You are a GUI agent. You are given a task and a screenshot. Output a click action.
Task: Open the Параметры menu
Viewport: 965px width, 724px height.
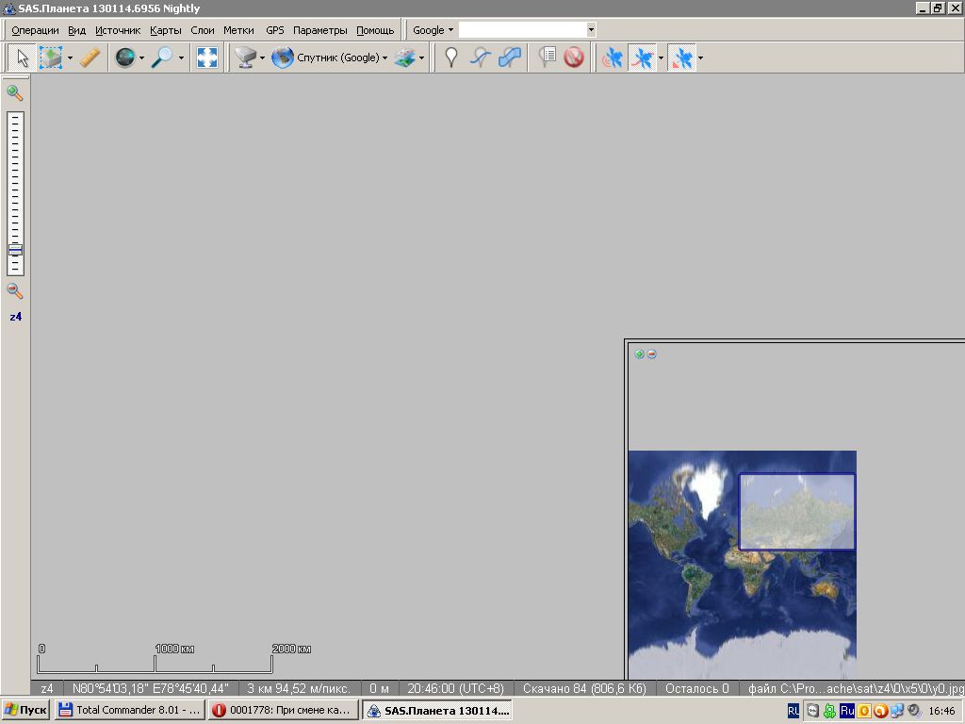pyautogui.click(x=319, y=30)
